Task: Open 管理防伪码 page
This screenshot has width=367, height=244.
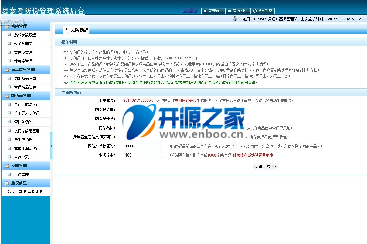Action: pos(23,122)
